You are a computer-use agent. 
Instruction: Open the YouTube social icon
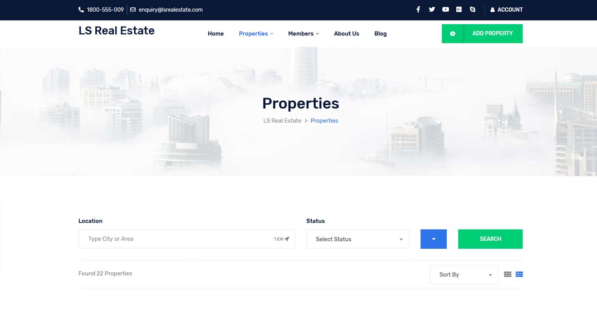[x=446, y=9]
